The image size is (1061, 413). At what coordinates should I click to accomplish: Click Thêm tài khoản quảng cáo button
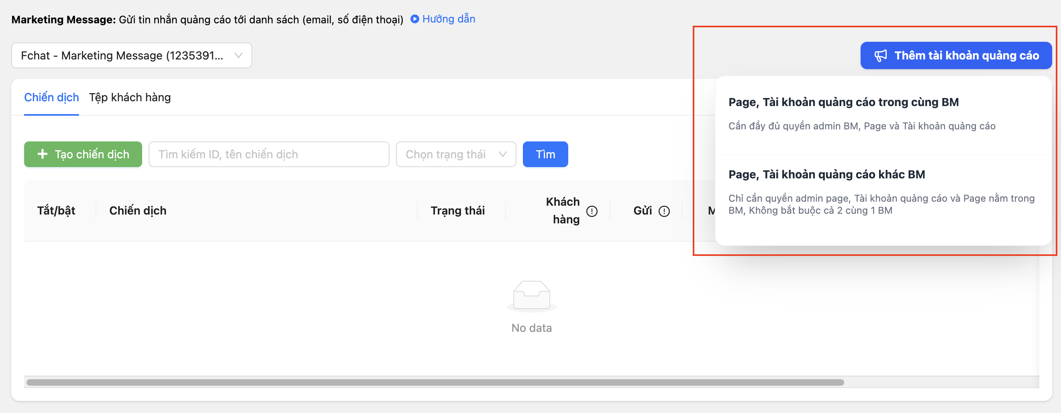(x=956, y=55)
